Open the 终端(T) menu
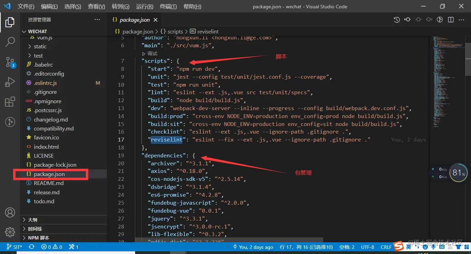Viewport: 471px width, 254px height. tap(168, 7)
